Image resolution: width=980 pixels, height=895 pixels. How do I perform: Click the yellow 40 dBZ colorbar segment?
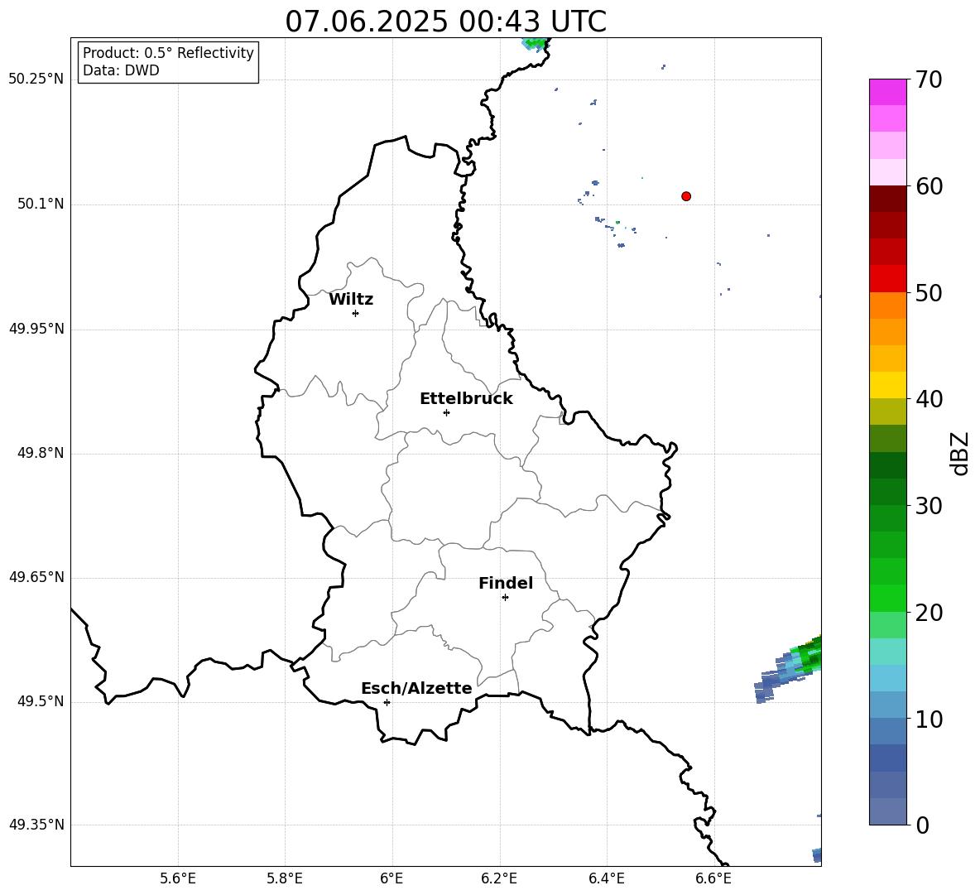tap(887, 385)
